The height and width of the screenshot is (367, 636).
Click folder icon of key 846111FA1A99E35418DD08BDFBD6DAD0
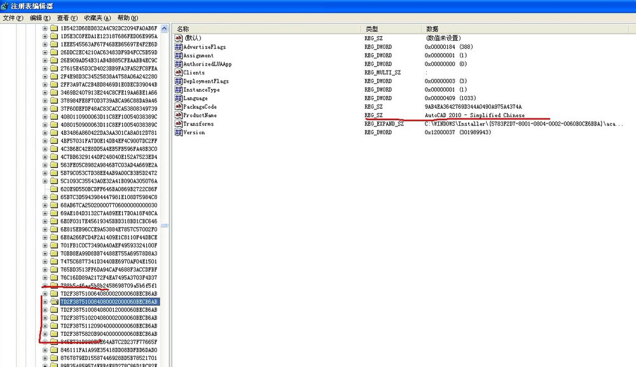[x=54, y=350]
